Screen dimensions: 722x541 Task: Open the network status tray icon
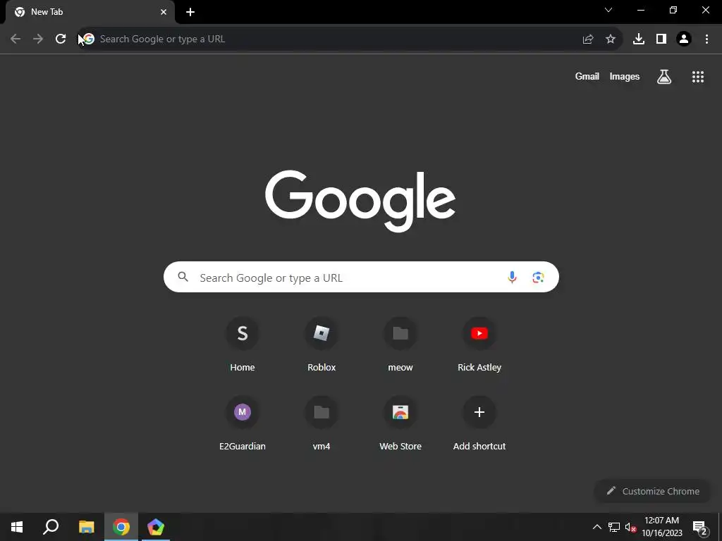pyautogui.click(x=614, y=527)
